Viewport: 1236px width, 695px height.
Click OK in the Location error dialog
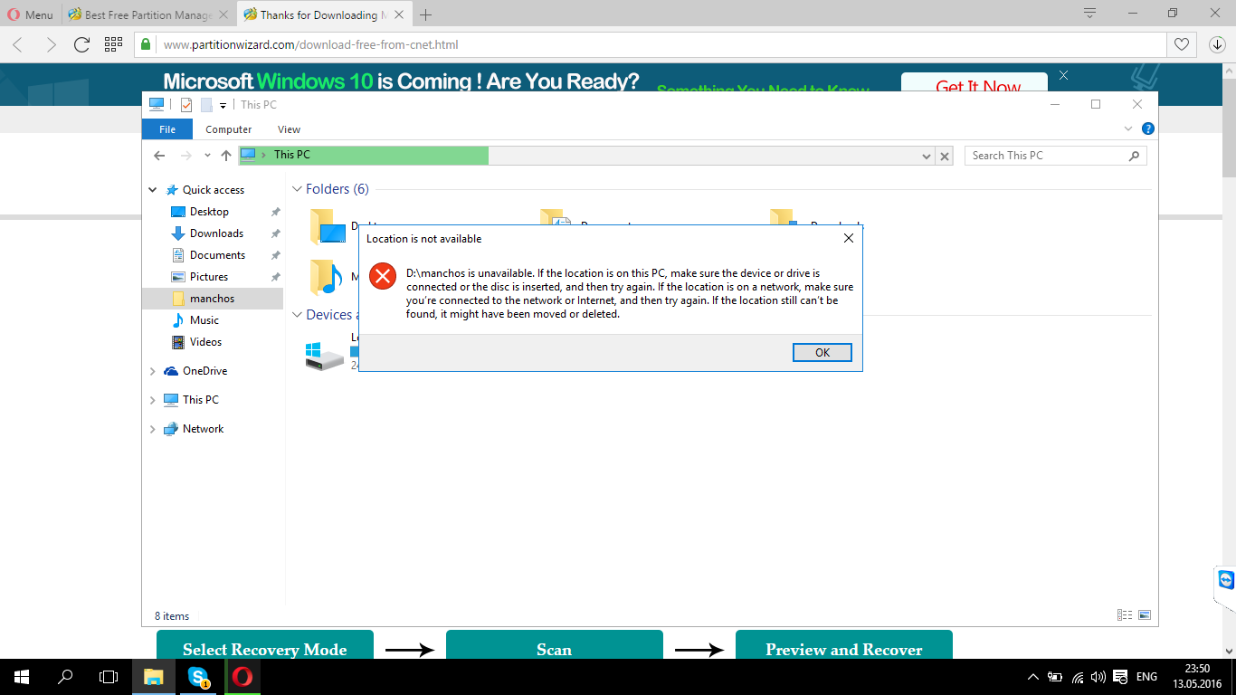pos(822,352)
